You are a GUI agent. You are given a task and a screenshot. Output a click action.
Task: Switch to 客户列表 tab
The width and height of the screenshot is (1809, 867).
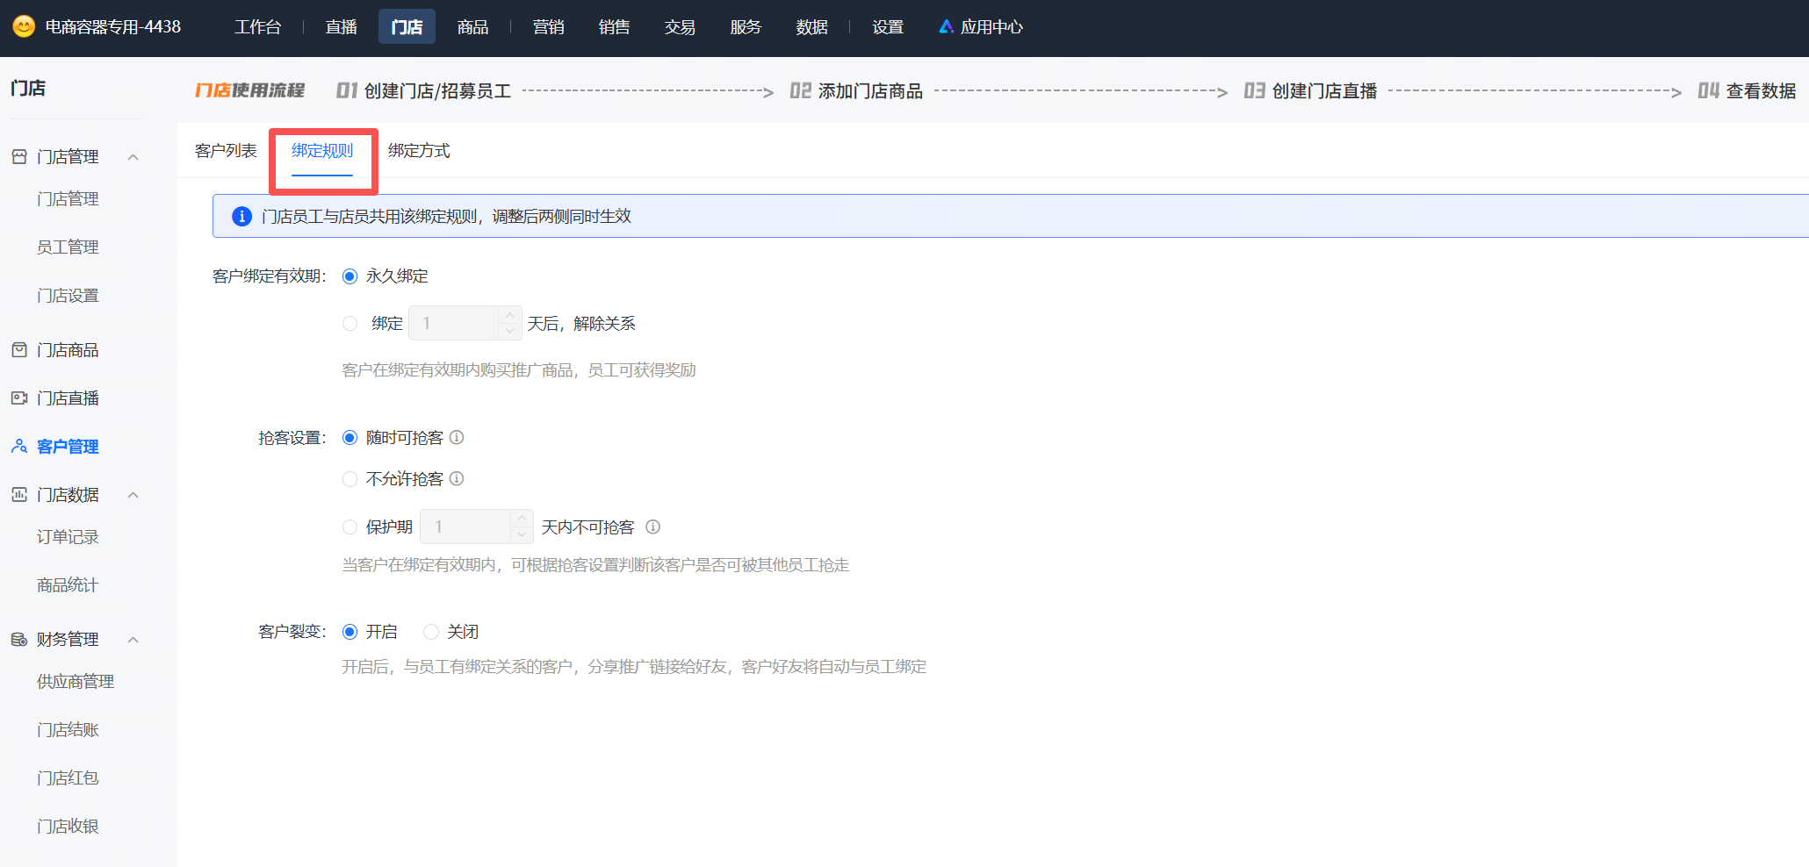tap(226, 151)
